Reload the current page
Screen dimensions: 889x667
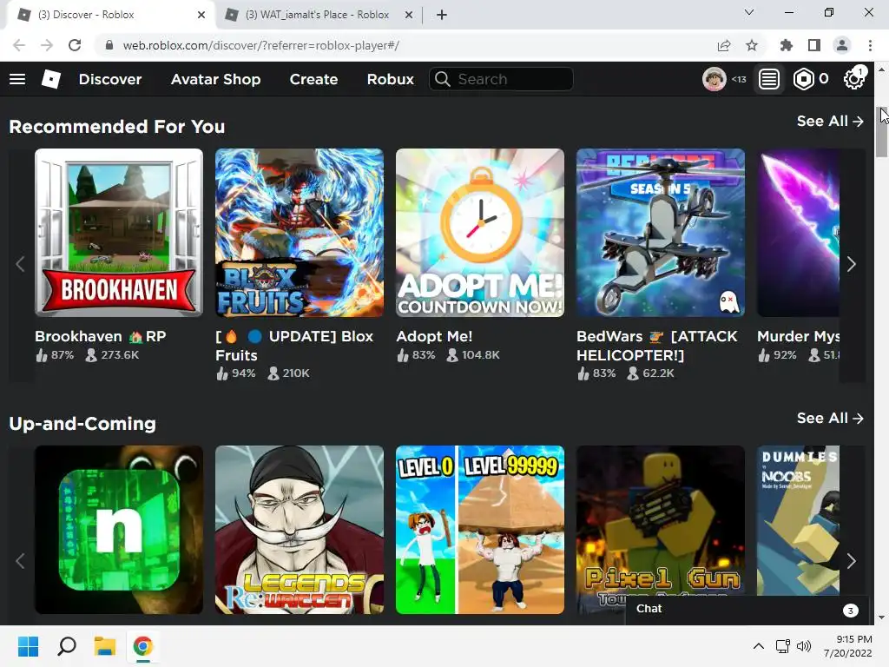pos(75,45)
